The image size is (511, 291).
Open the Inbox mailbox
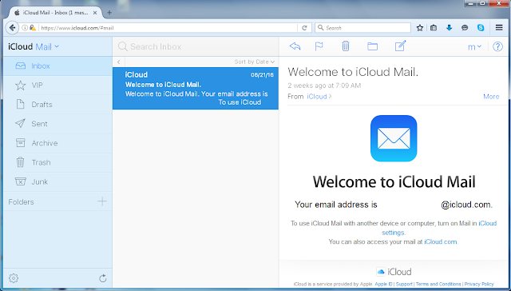pyautogui.click(x=57, y=66)
